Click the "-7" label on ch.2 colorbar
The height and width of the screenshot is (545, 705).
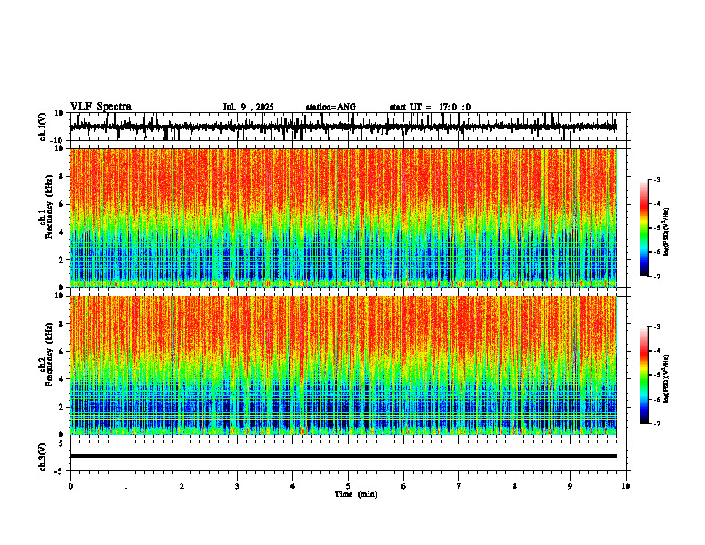click(x=656, y=424)
